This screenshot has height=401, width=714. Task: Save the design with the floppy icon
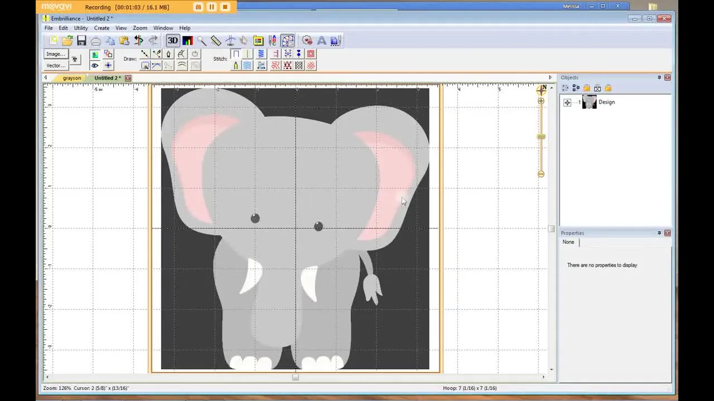tap(82, 41)
